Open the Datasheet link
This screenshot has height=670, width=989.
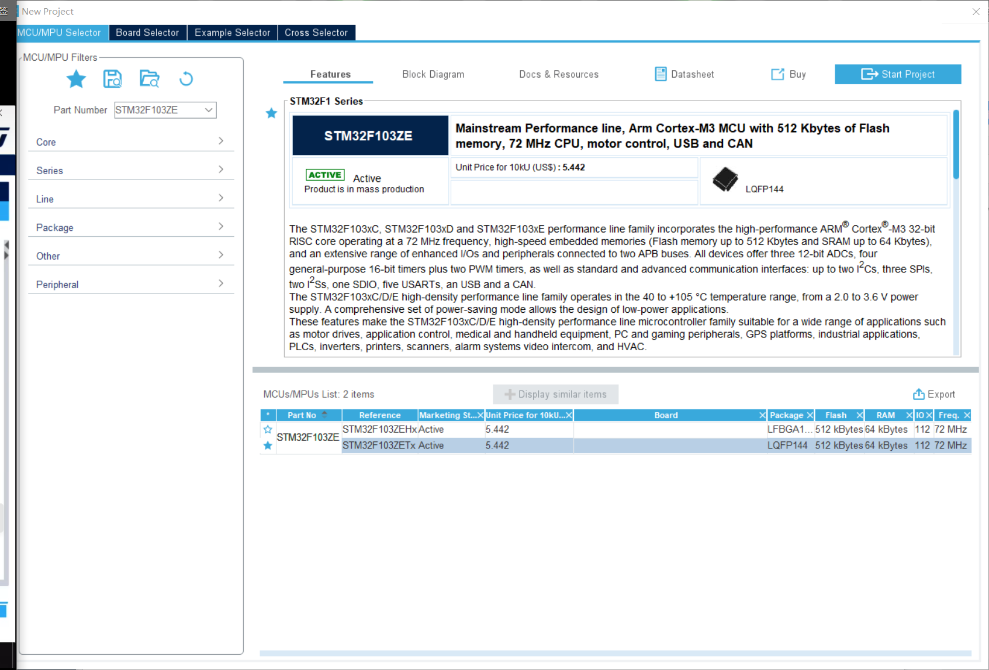(x=684, y=74)
